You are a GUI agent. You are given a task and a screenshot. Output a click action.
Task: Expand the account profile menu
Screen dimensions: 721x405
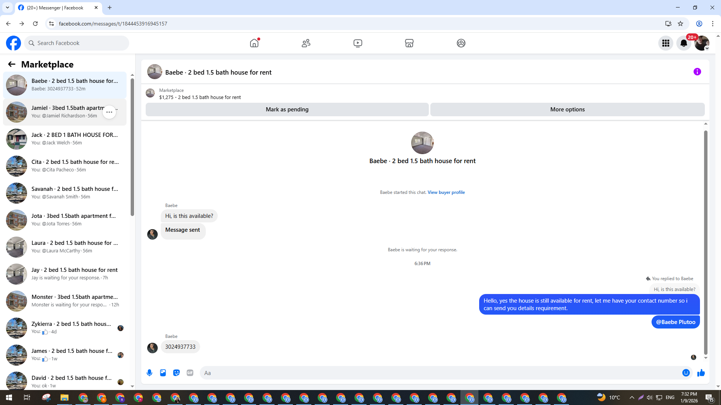pos(702,43)
